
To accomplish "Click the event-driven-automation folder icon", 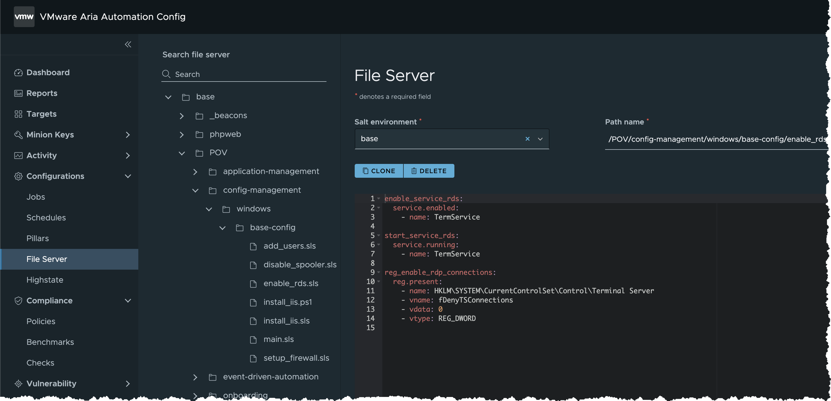I will click(213, 377).
